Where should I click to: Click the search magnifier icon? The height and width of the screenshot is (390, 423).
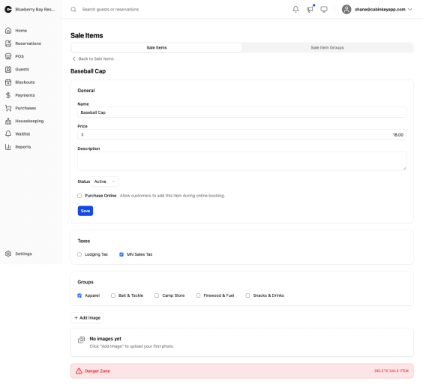point(73,10)
